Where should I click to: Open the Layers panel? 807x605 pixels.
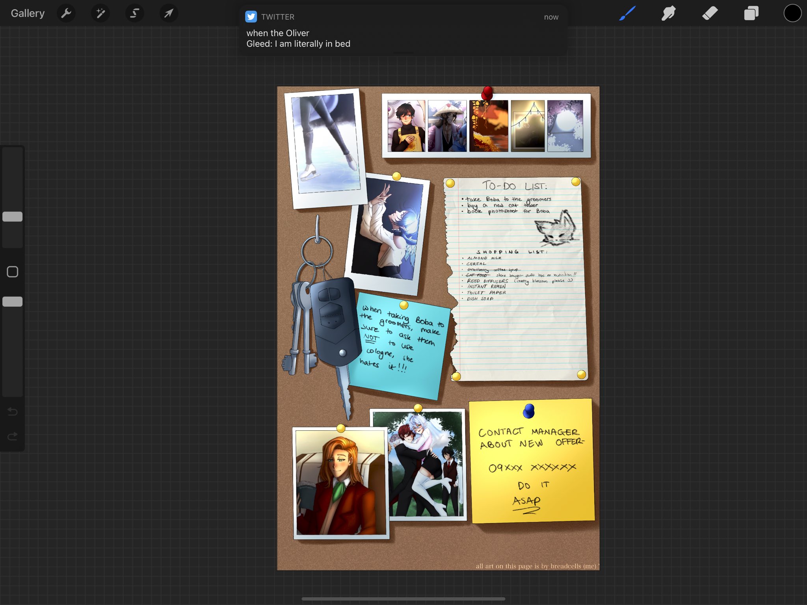tap(751, 13)
